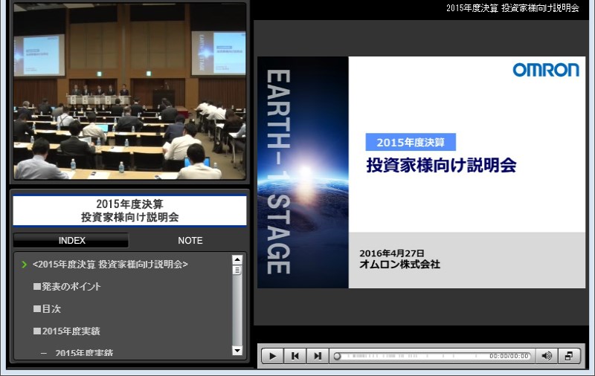Click the seek bar handle
Screen dimensions: 595x376
point(337,356)
